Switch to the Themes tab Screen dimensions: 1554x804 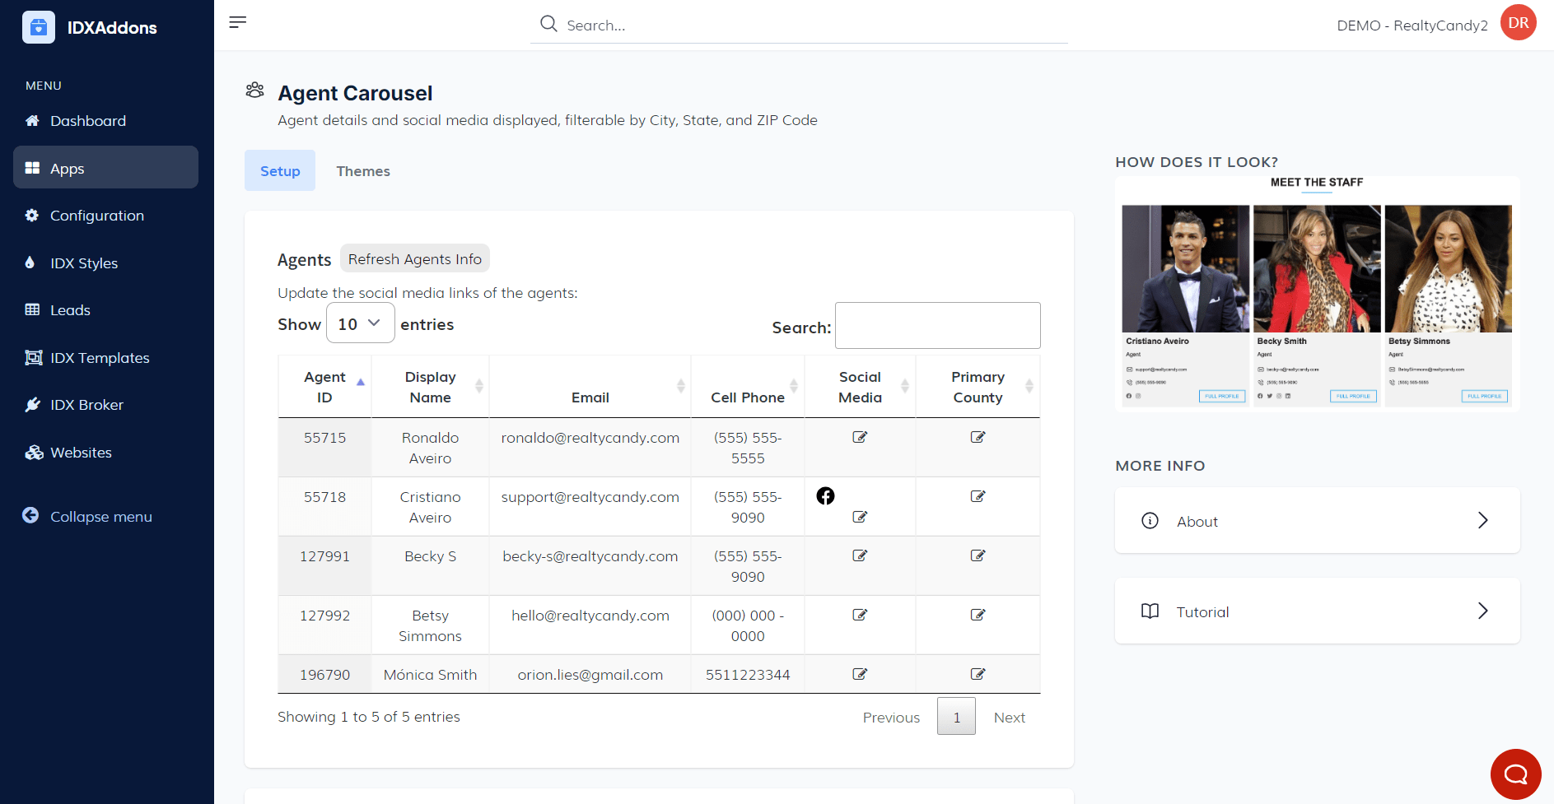(x=363, y=171)
